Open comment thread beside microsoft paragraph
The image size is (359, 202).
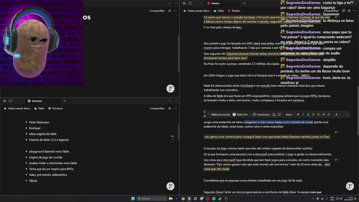tap(337, 160)
